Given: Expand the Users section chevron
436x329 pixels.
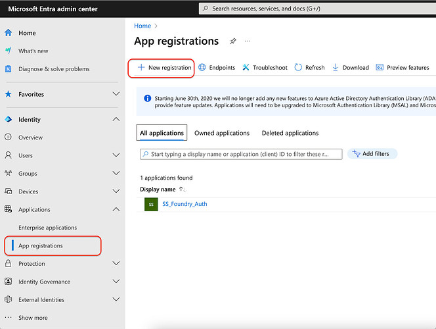Looking at the screenshot, I should 116,155.
